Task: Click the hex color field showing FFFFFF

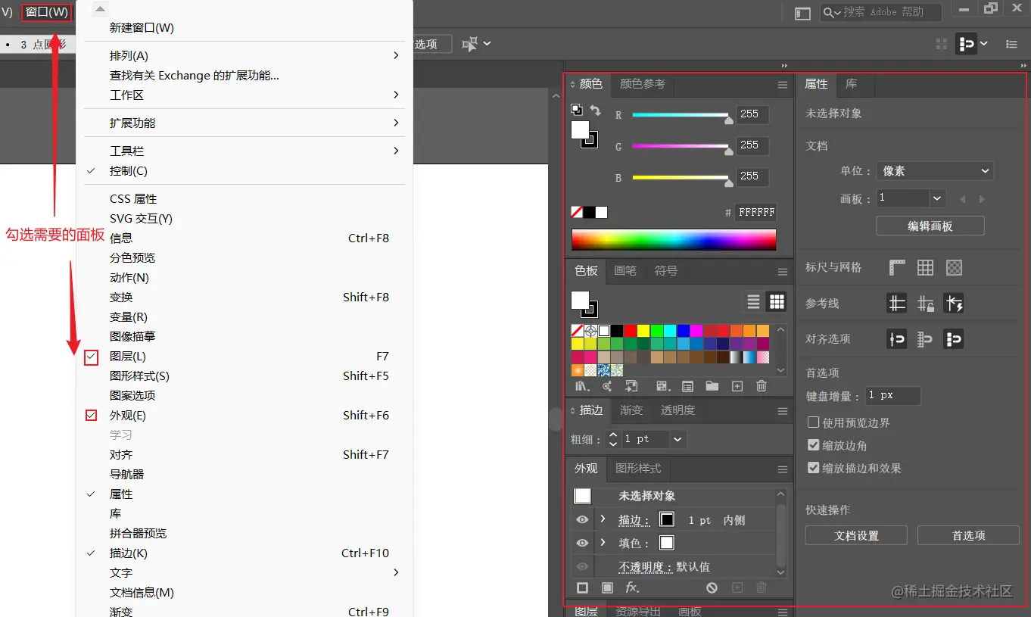Action: [756, 213]
